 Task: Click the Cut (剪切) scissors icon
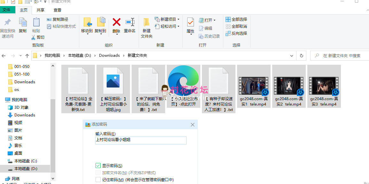[34, 37]
